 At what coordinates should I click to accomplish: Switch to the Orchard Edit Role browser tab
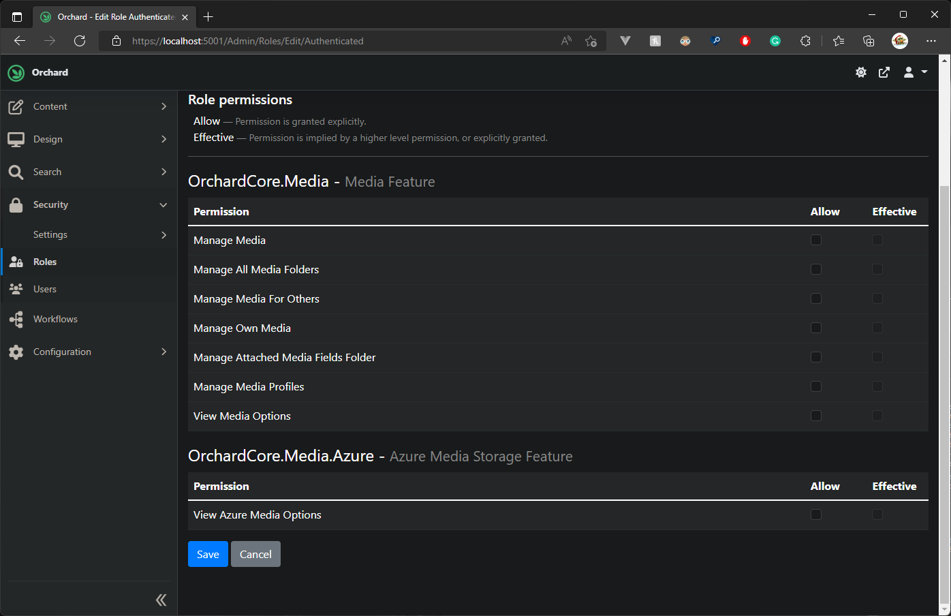(109, 16)
